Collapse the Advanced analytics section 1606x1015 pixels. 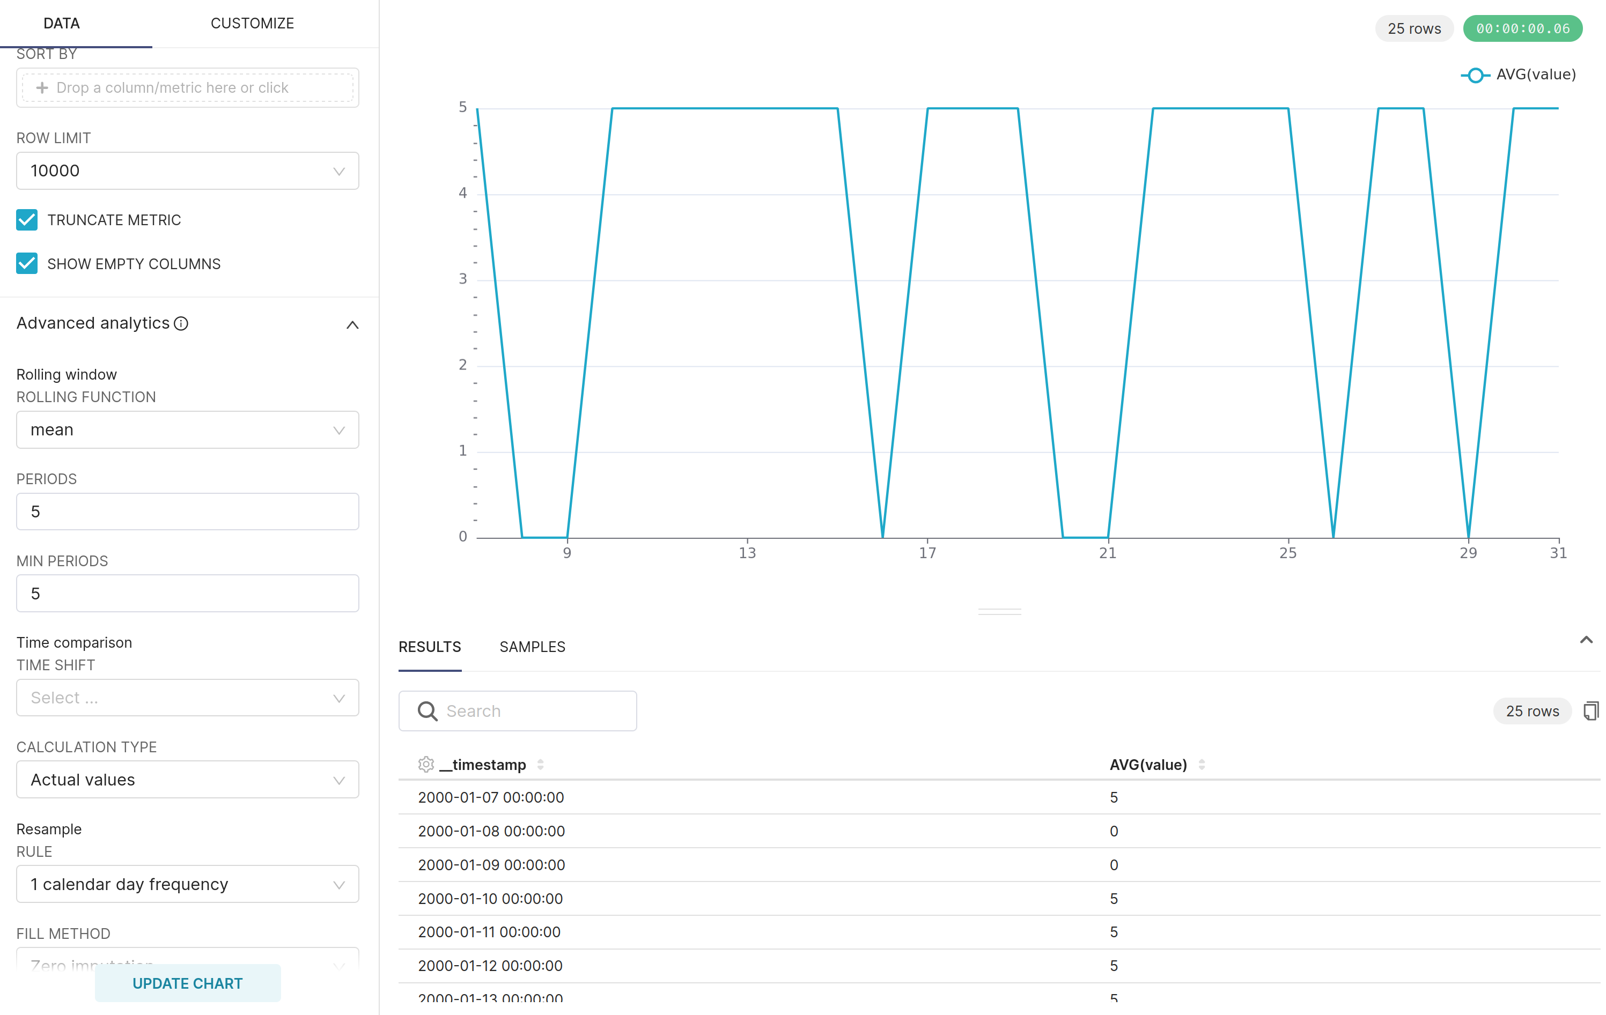(352, 325)
